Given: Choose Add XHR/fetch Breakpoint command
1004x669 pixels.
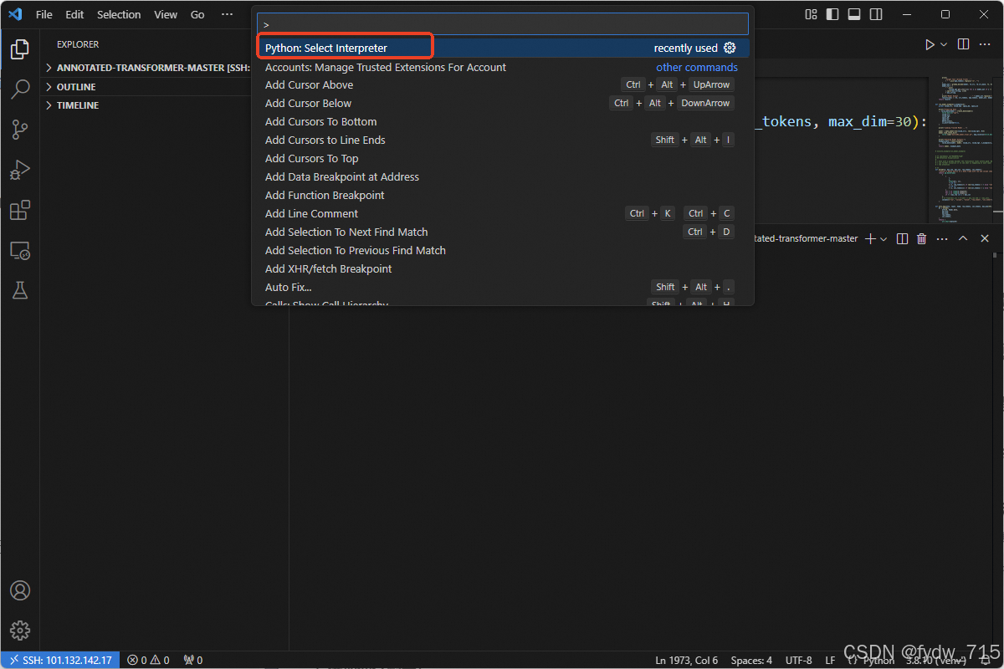Looking at the screenshot, I should point(503,268).
